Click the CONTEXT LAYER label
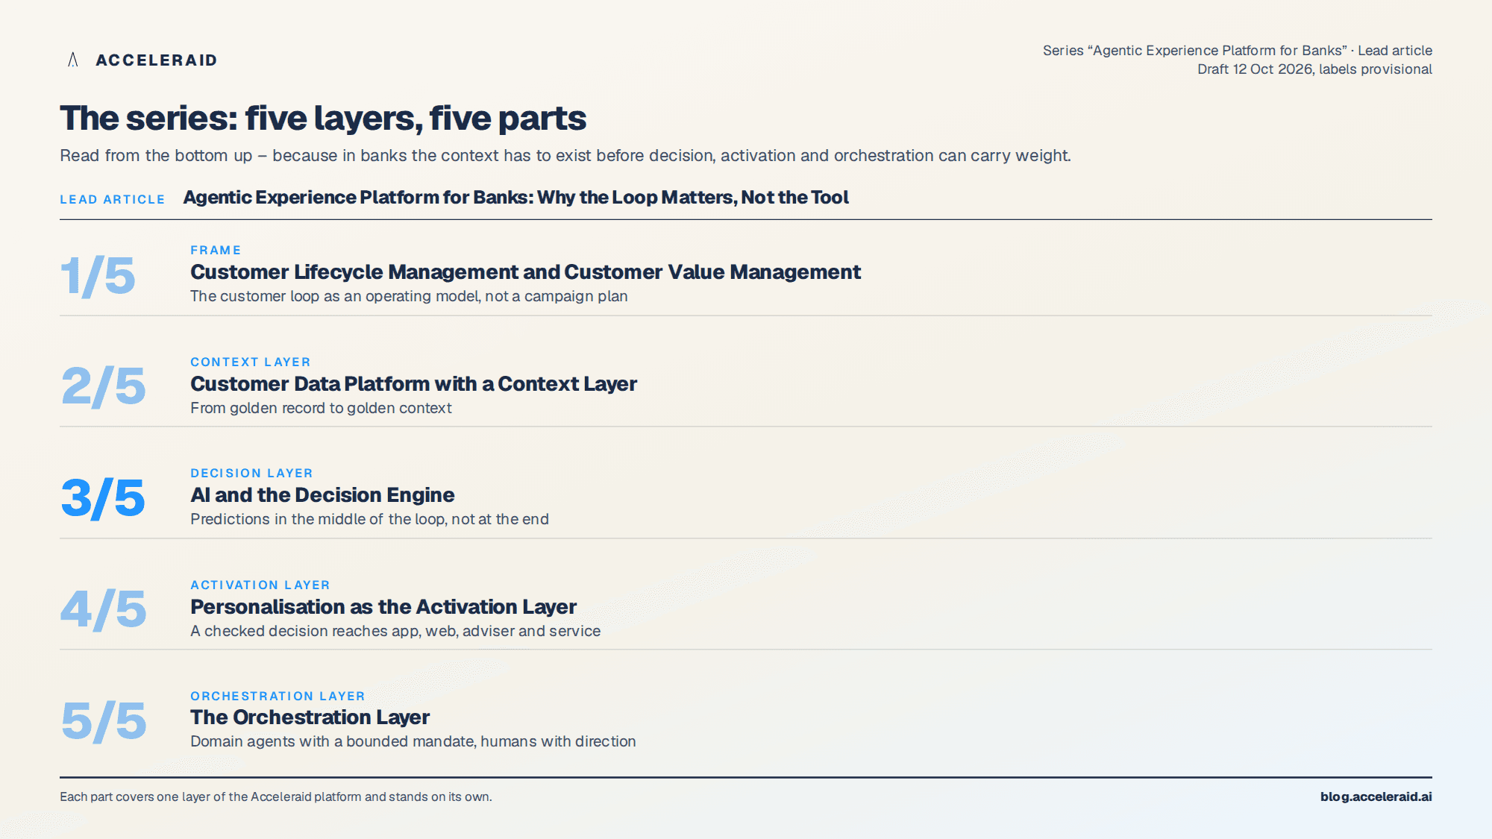Viewport: 1492px width, 839px height. 251,362
